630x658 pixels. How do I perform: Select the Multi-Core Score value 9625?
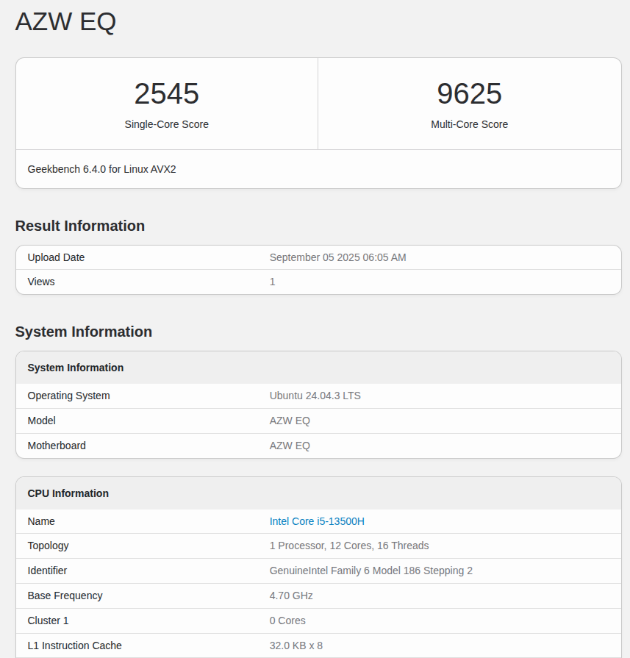(469, 93)
